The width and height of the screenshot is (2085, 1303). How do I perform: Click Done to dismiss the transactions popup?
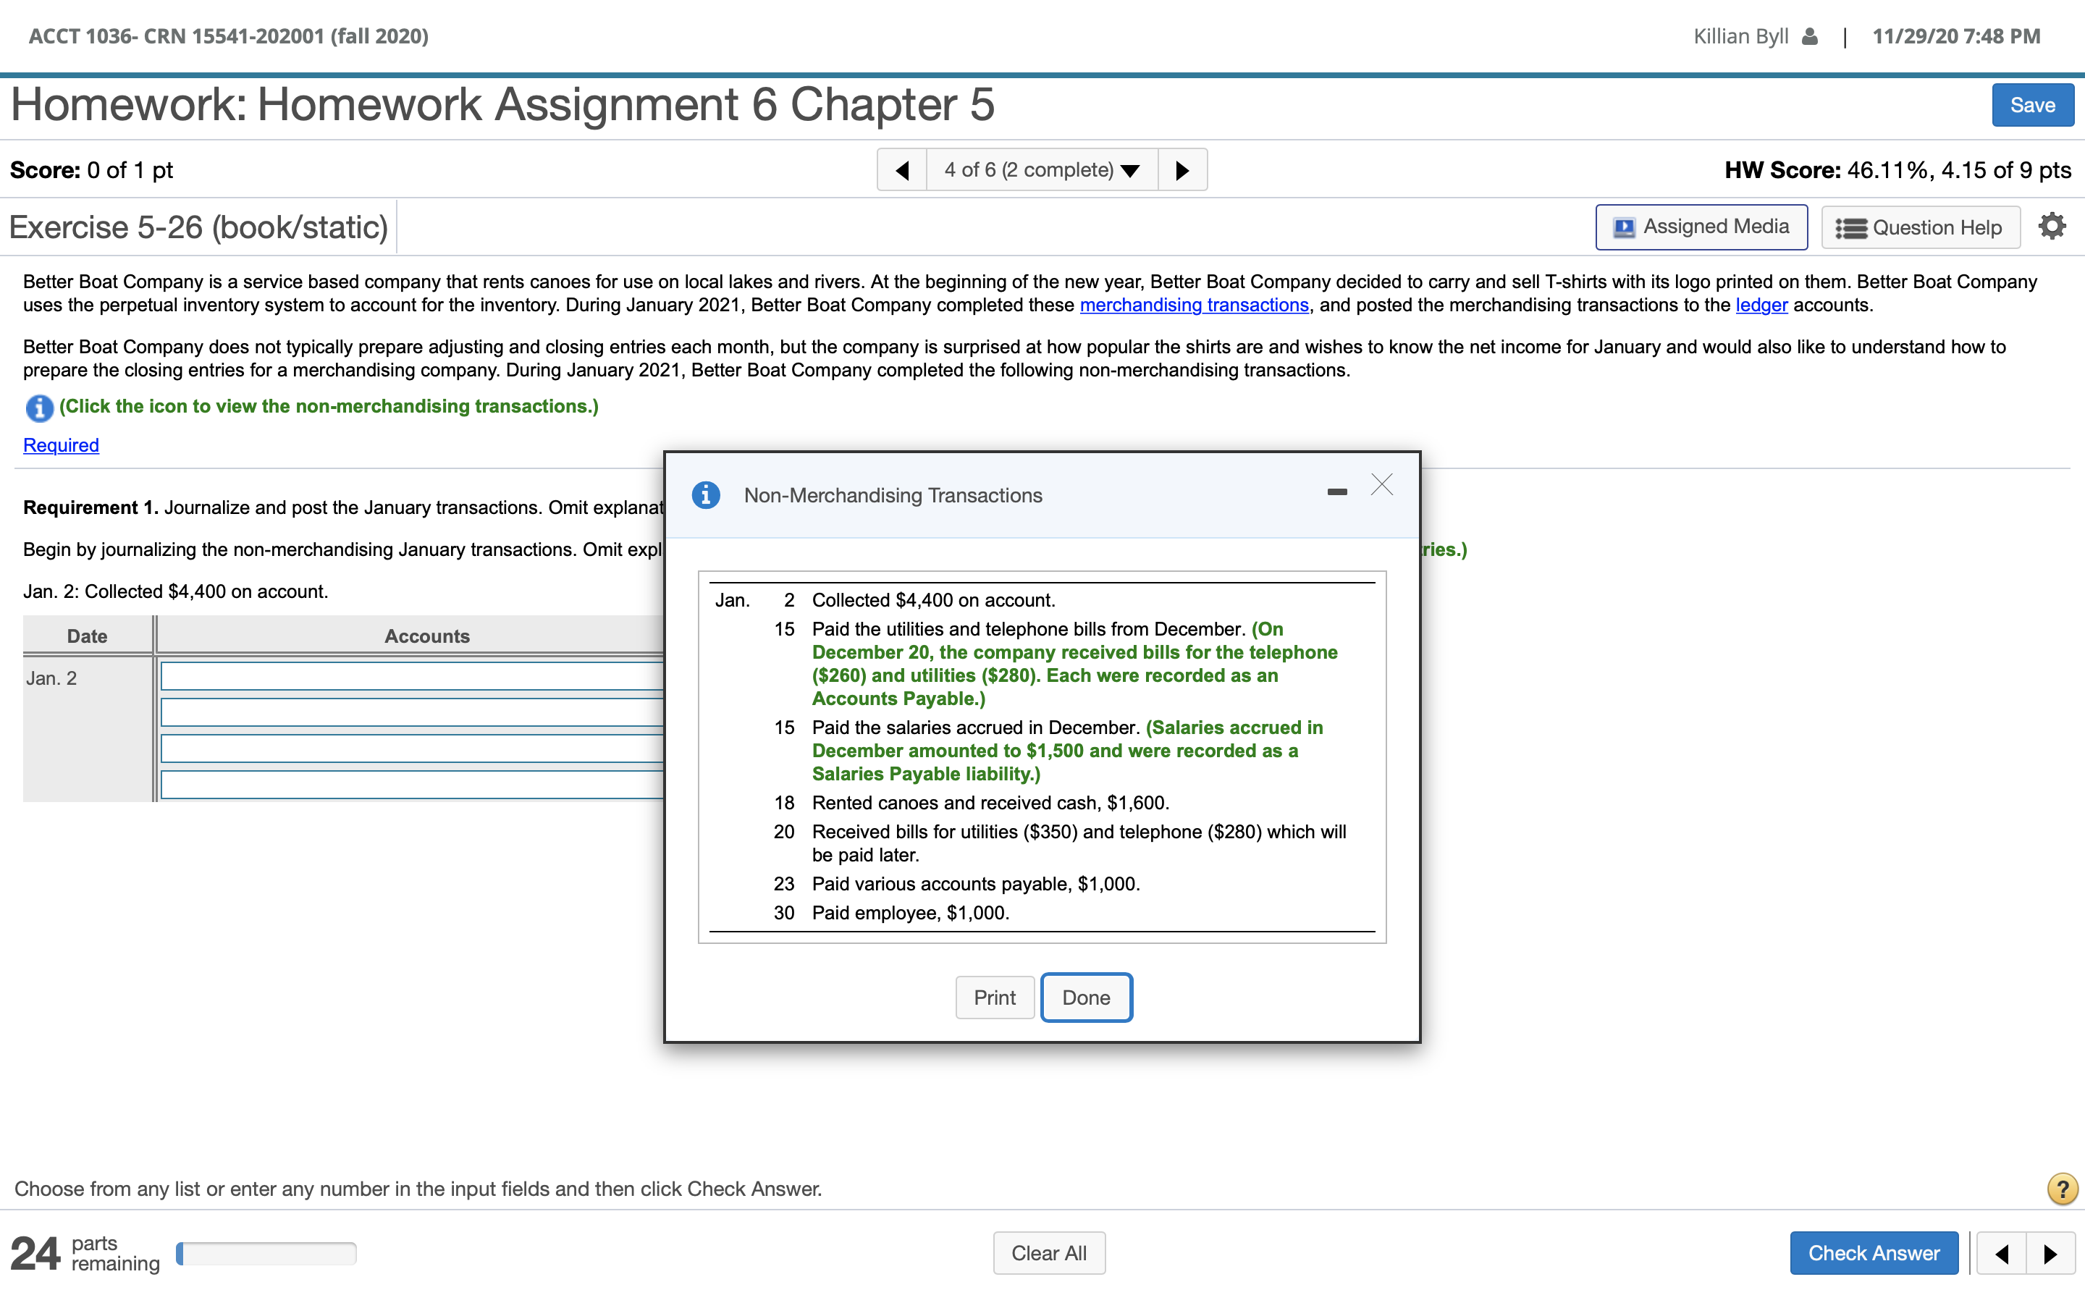click(x=1086, y=997)
